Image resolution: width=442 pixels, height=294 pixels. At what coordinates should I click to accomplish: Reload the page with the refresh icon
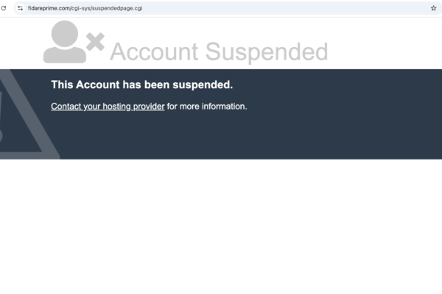click(4, 7)
